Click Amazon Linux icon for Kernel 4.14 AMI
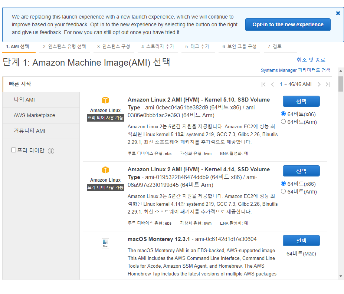Viewport: 344px width, 294px height. click(105, 170)
